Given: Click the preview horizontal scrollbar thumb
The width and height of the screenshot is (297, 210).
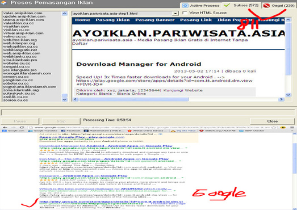Looking at the screenshot, I should [x=134, y=99].
